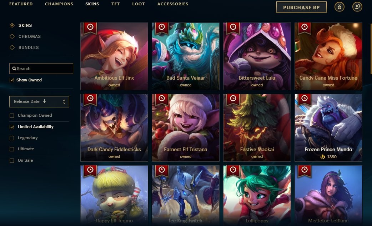Click limited-time clock badge on Frozen Prince Mundo
The width and height of the screenshot is (372, 226).
tap(305, 99)
